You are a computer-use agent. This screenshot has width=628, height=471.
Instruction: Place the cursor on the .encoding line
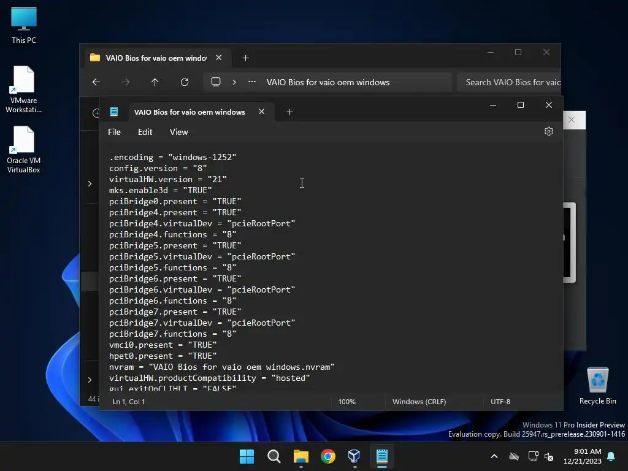pos(172,158)
